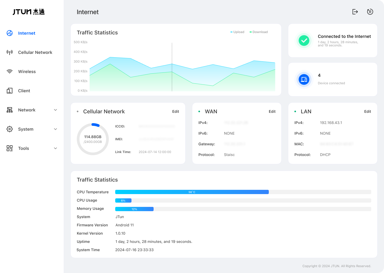Click the System gear sidebar icon
Image resolution: width=384 pixels, height=273 pixels.
pos(10,129)
